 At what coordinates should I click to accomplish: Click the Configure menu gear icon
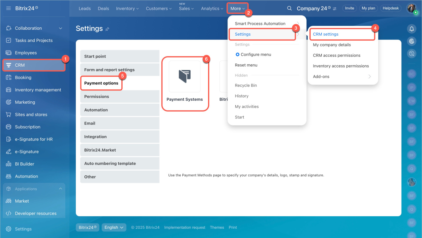coord(237,54)
